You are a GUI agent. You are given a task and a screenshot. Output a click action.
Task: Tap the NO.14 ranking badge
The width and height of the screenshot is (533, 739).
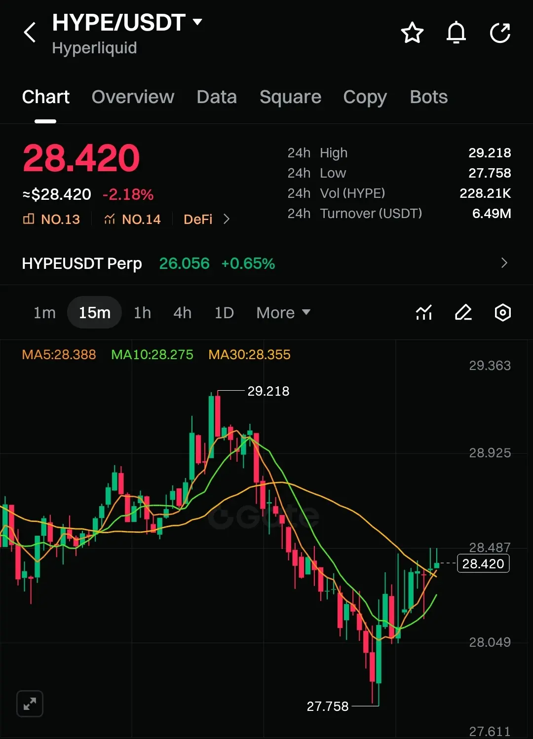132,219
